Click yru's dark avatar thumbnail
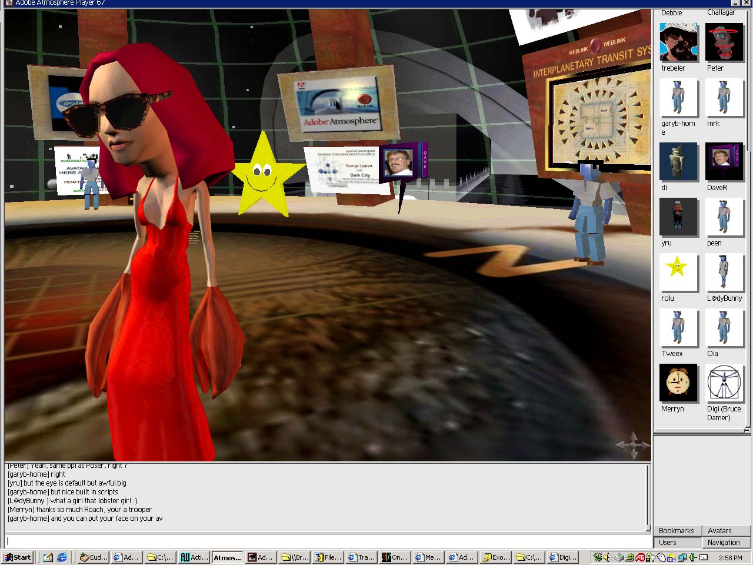This screenshot has width=753, height=565. [678, 217]
